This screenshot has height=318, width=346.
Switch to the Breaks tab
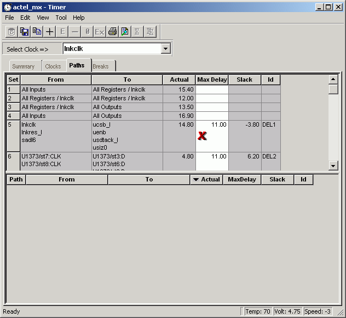click(x=103, y=66)
